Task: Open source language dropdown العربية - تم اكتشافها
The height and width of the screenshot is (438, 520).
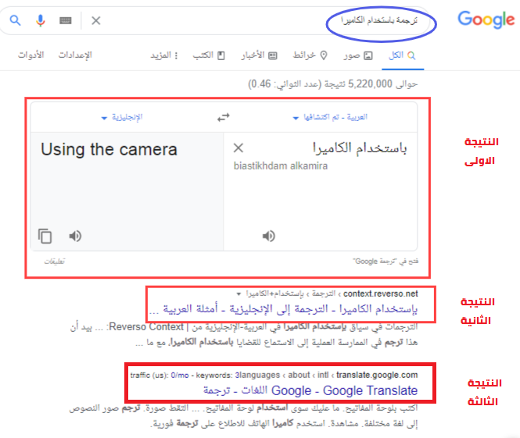Action: coord(330,117)
